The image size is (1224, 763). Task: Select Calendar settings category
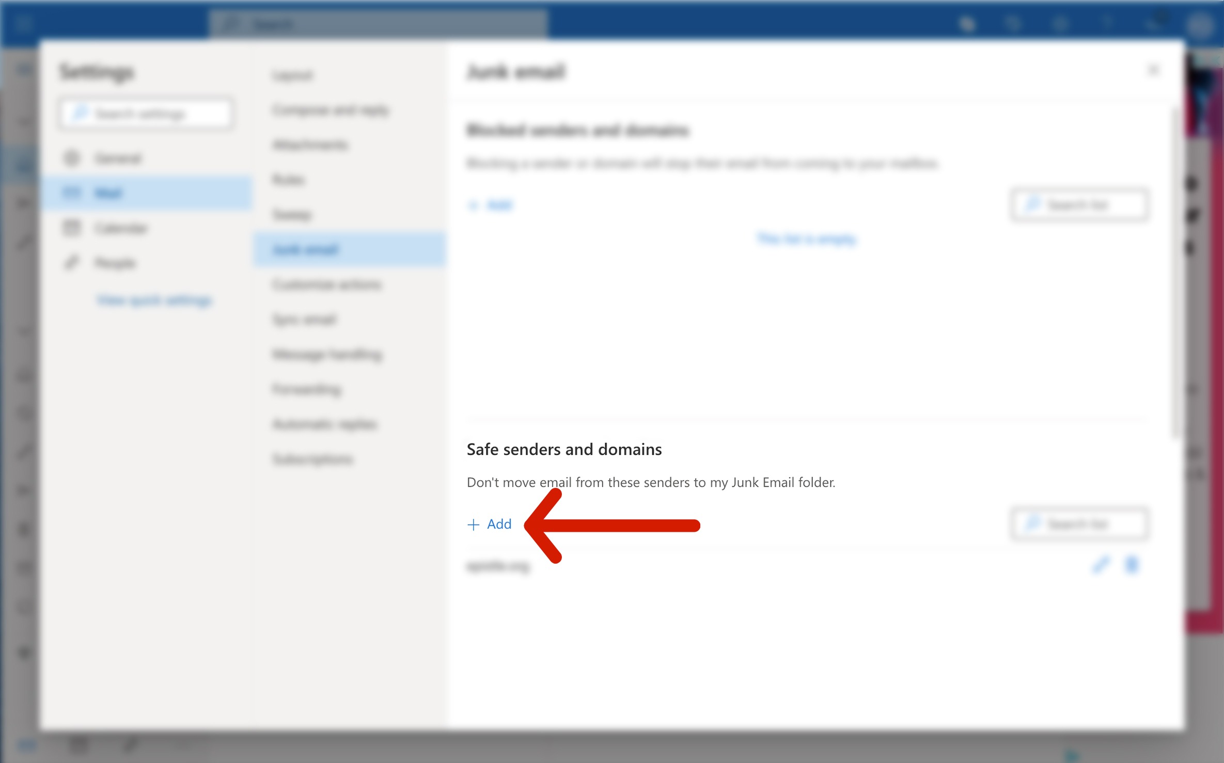[x=121, y=228]
